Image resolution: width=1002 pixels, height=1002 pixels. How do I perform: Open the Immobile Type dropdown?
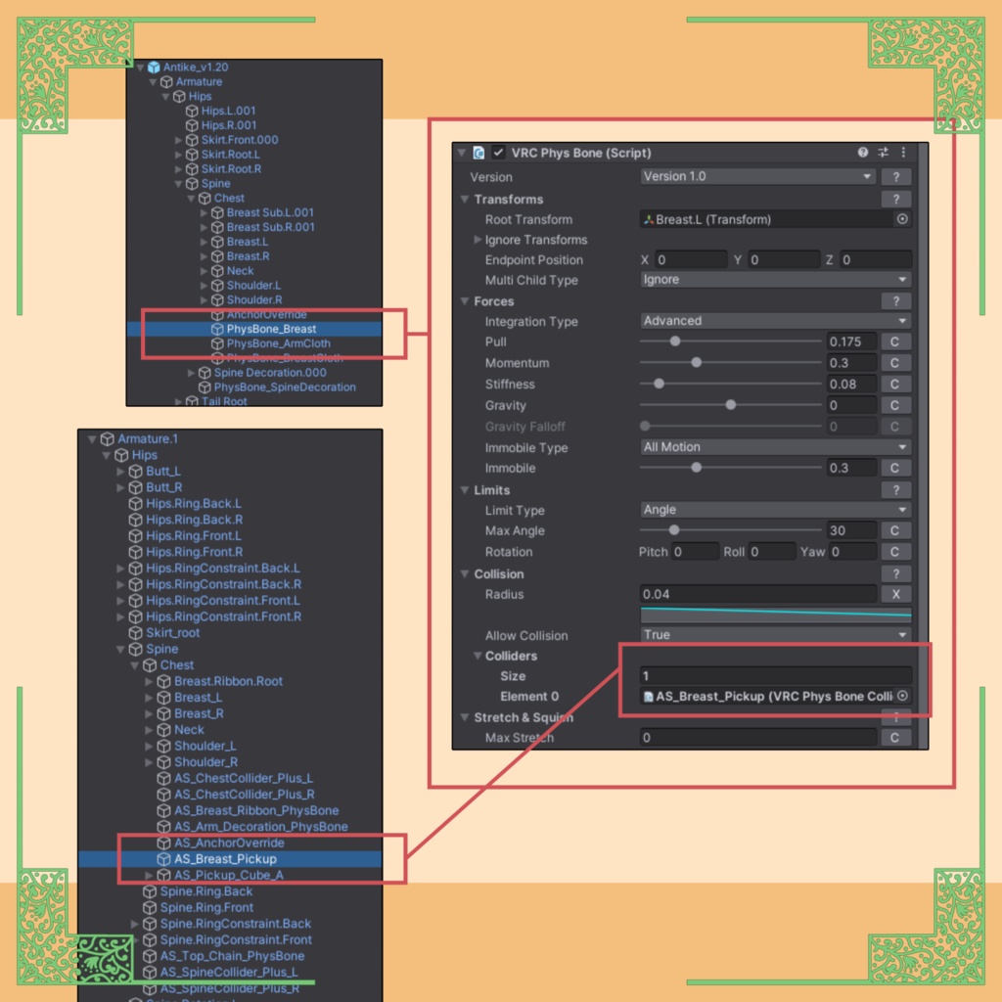click(776, 447)
